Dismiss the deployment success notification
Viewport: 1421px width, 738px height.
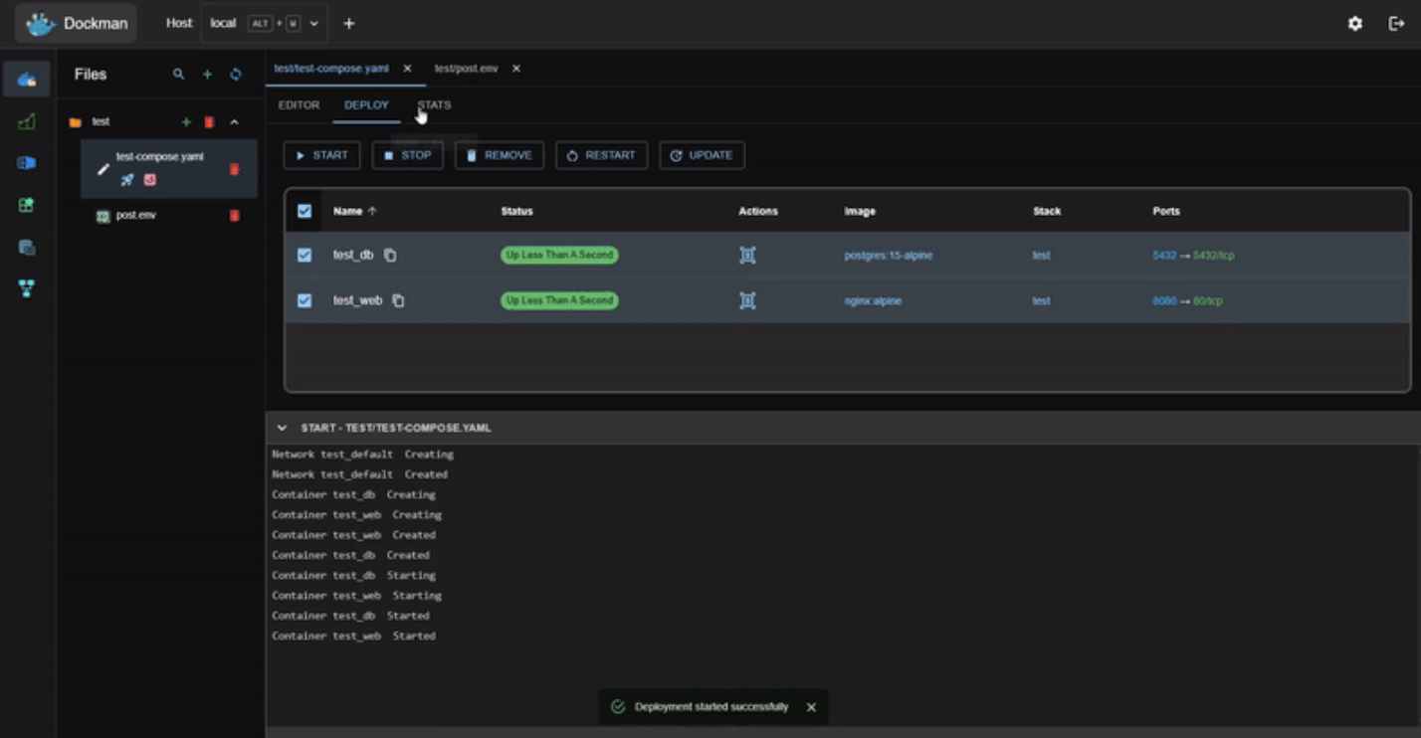pos(811,707)
